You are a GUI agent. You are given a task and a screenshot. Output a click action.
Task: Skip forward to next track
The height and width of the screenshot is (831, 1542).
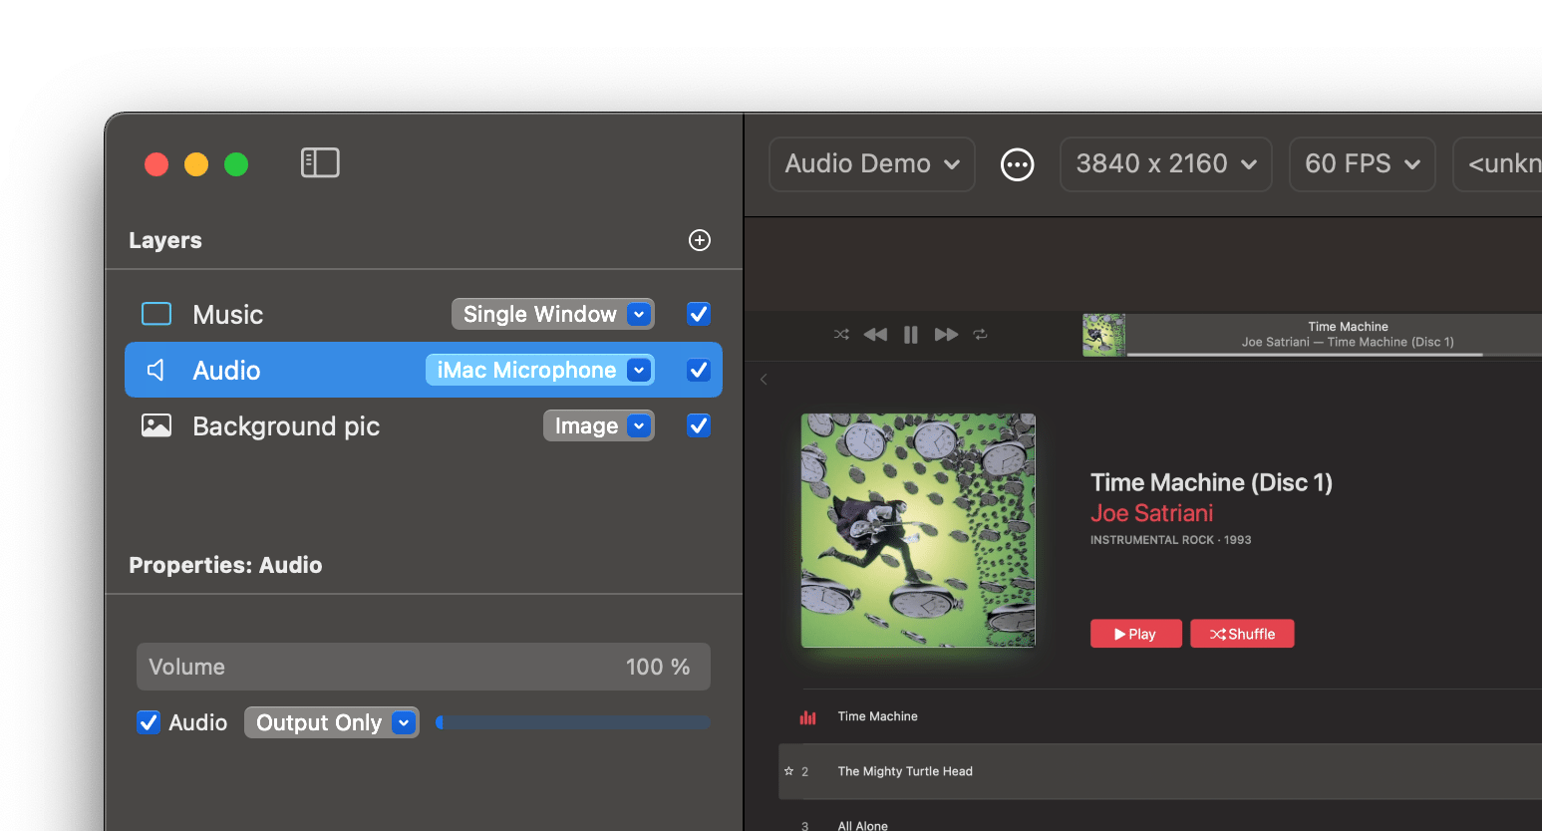coord(946,335)
